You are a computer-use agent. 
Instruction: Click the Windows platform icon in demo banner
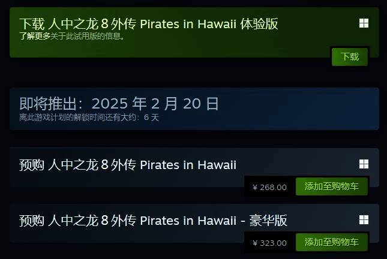tap(364, 23)
